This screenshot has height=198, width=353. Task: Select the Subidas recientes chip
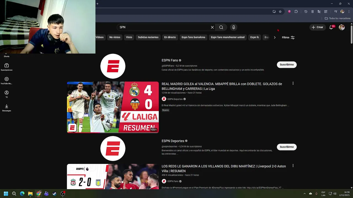point(148,37)
